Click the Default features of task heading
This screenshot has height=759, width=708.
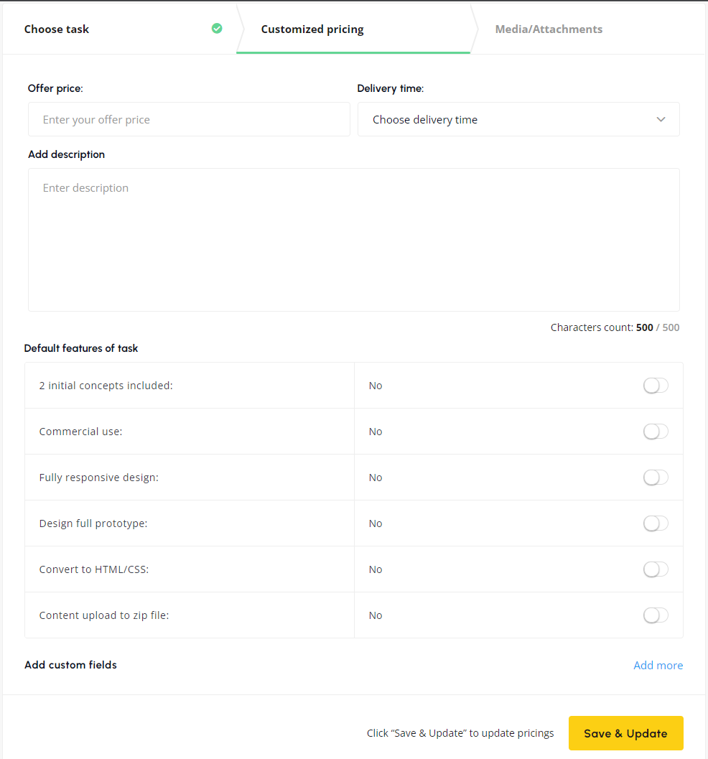(81, 348)
